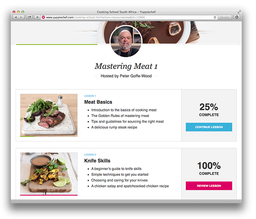Open the share icon in toolbar
The height and width of the screenshot is (219, 256).
[x=29, y=17]
